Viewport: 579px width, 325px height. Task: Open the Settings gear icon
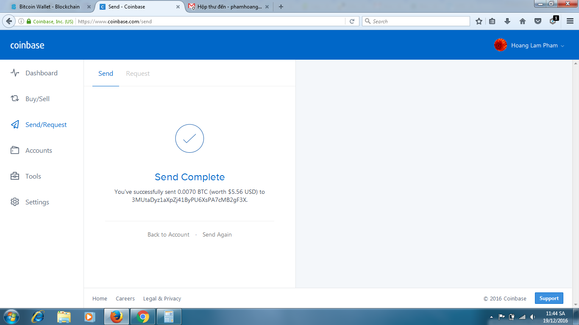15,202
